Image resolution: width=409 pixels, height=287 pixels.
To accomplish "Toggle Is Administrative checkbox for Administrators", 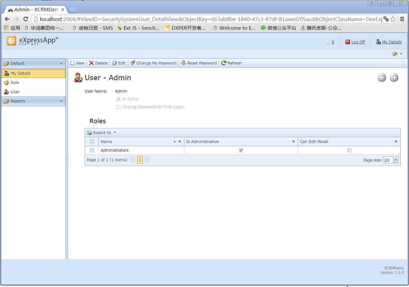I will point(241,150).
